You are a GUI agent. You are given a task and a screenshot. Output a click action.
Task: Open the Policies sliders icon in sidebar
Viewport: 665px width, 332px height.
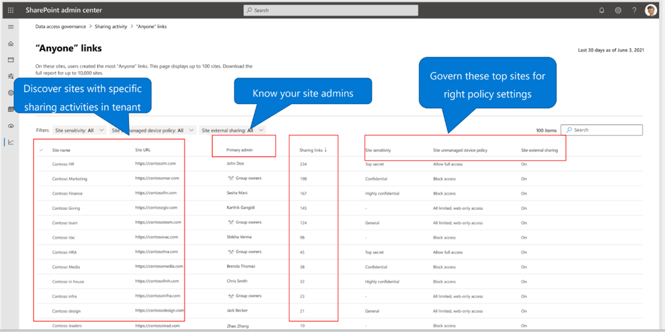tap(11, 77)
